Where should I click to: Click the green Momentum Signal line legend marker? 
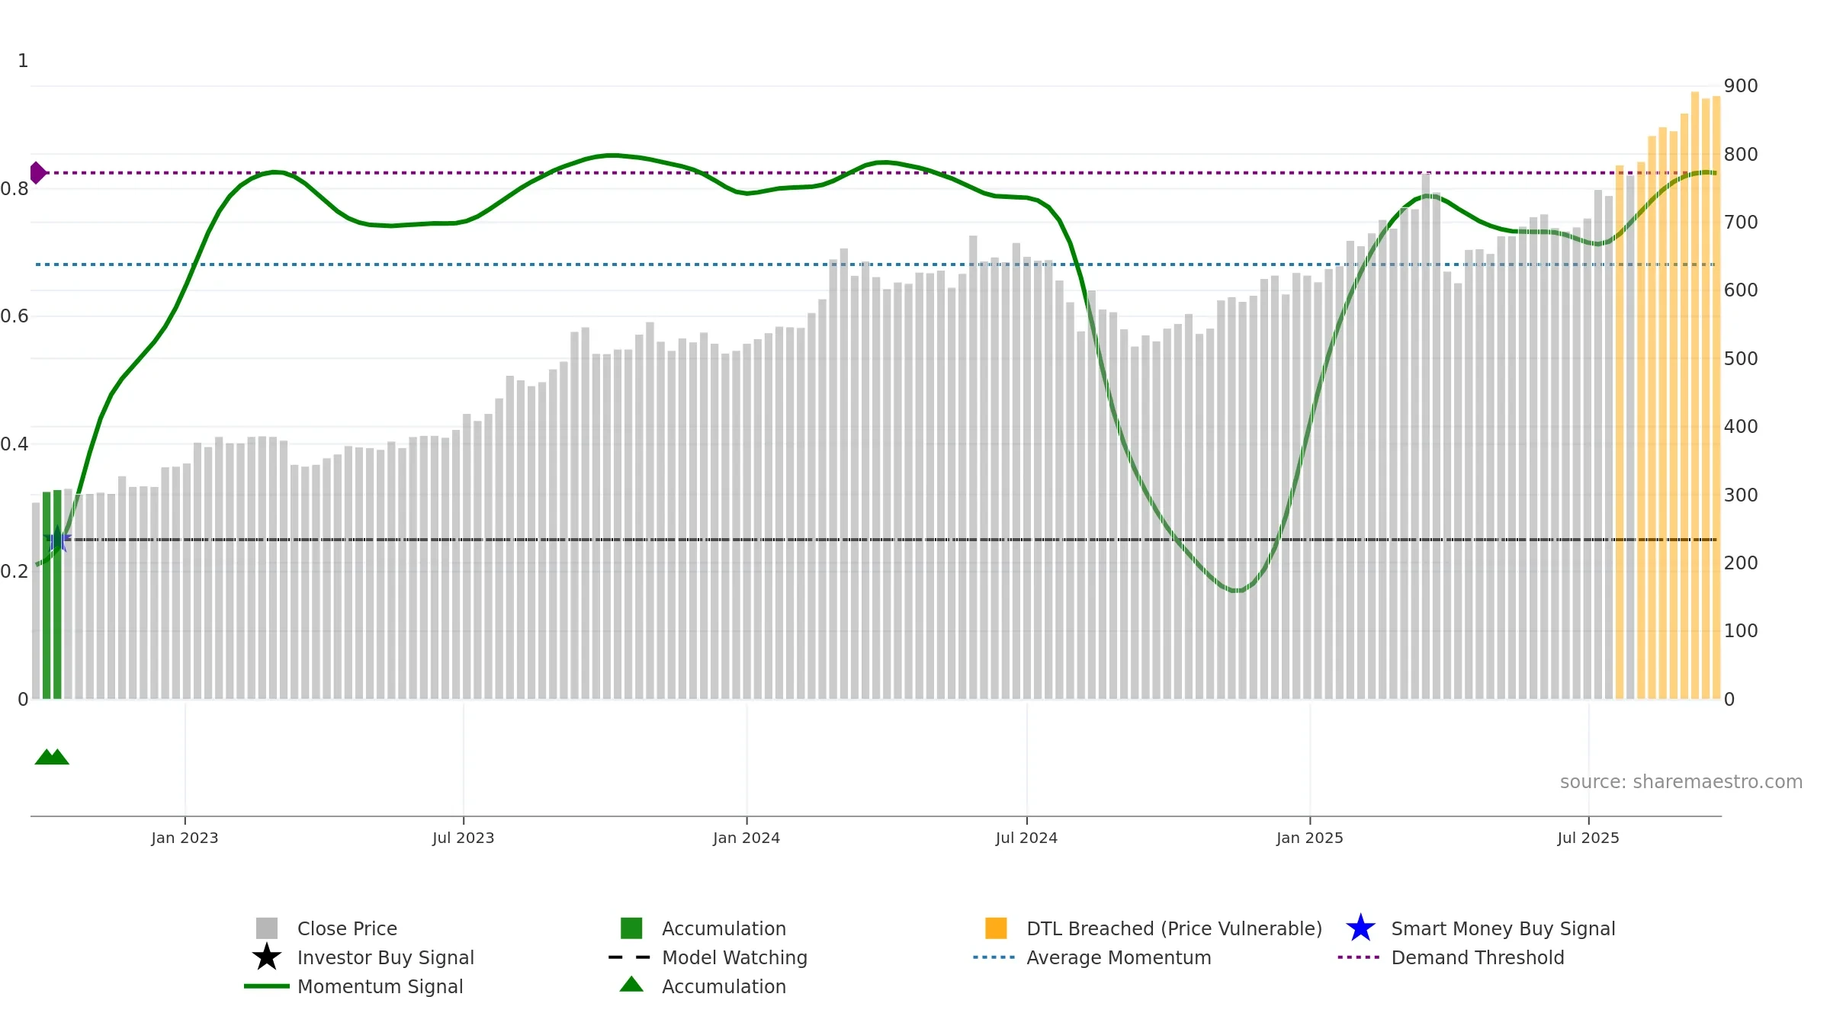tap(267, 986)
